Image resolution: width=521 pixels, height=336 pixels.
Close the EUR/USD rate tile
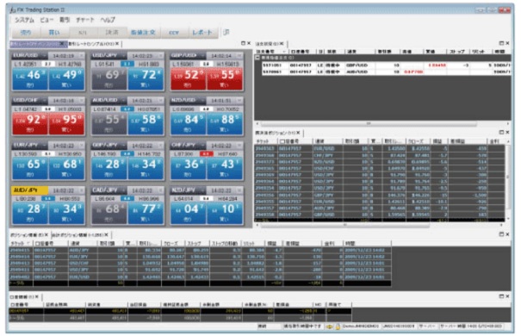82,55
